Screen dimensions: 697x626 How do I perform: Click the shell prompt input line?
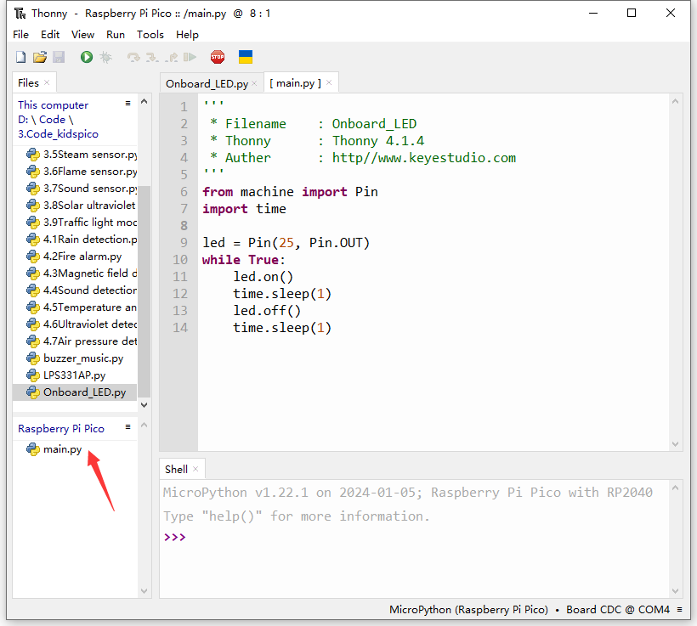[413, 537]
